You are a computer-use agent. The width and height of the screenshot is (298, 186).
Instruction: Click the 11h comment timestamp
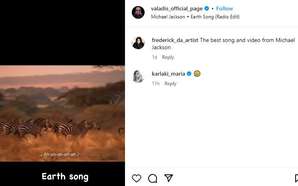click(156, 84)
